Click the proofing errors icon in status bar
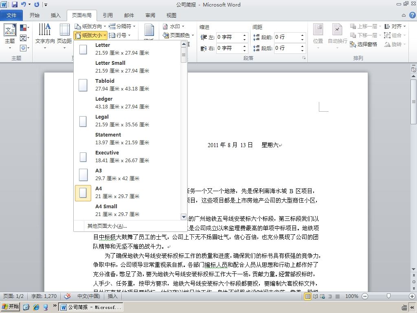Viewport: 417px width, 313px height. pyautogui.click(x=68, y=296)
